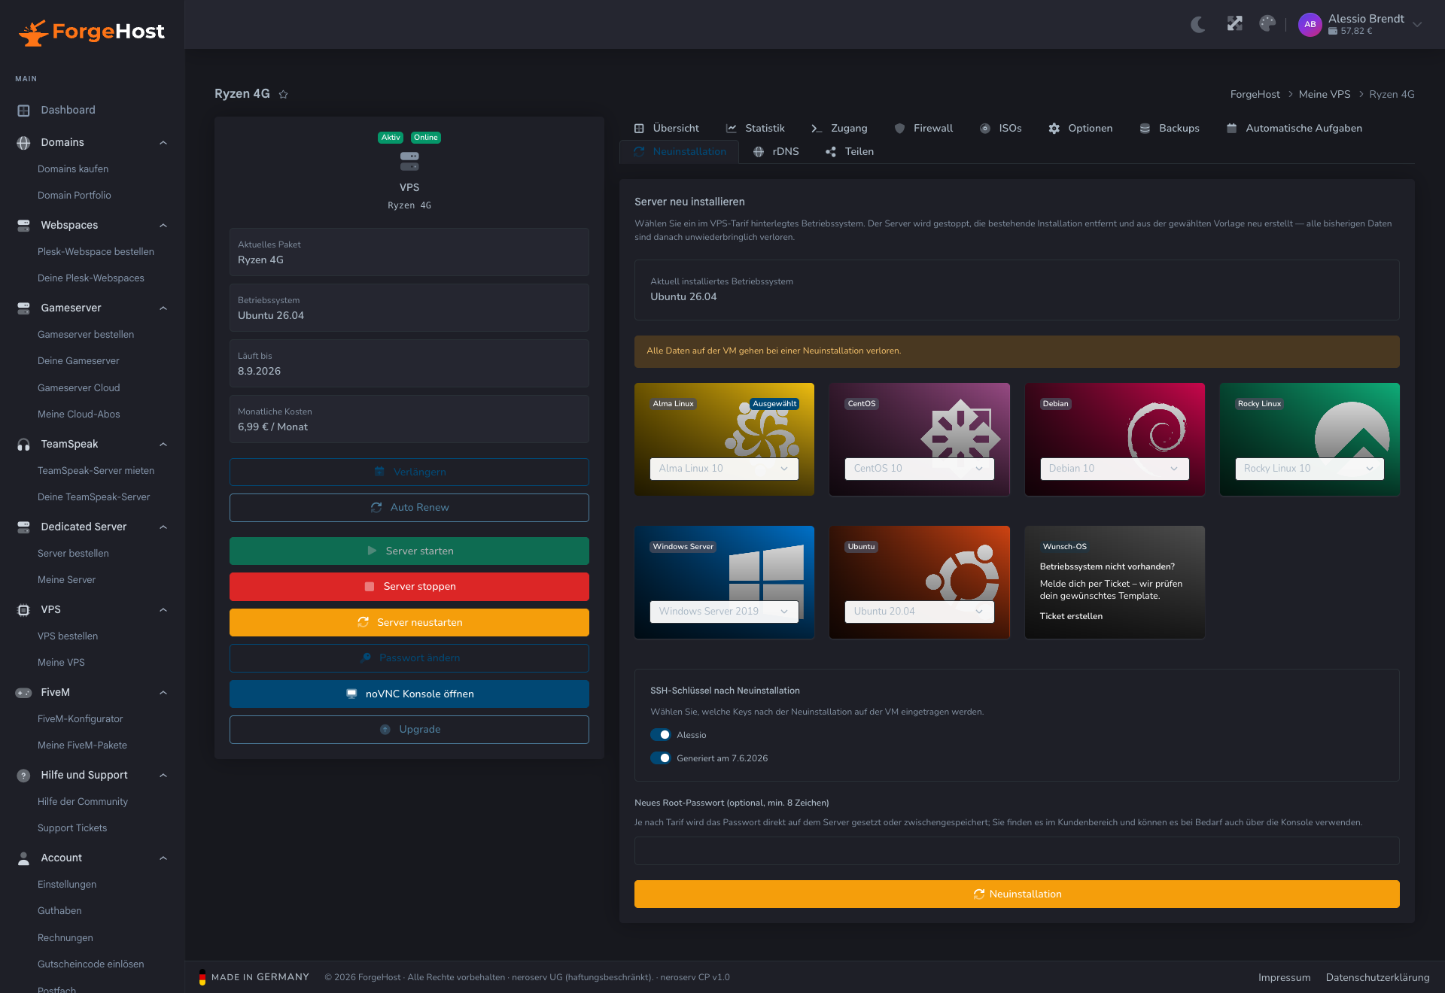The height and width of the screenshot is (993, 1445).
Task: Click the Verlängern button
Action: 409,472
